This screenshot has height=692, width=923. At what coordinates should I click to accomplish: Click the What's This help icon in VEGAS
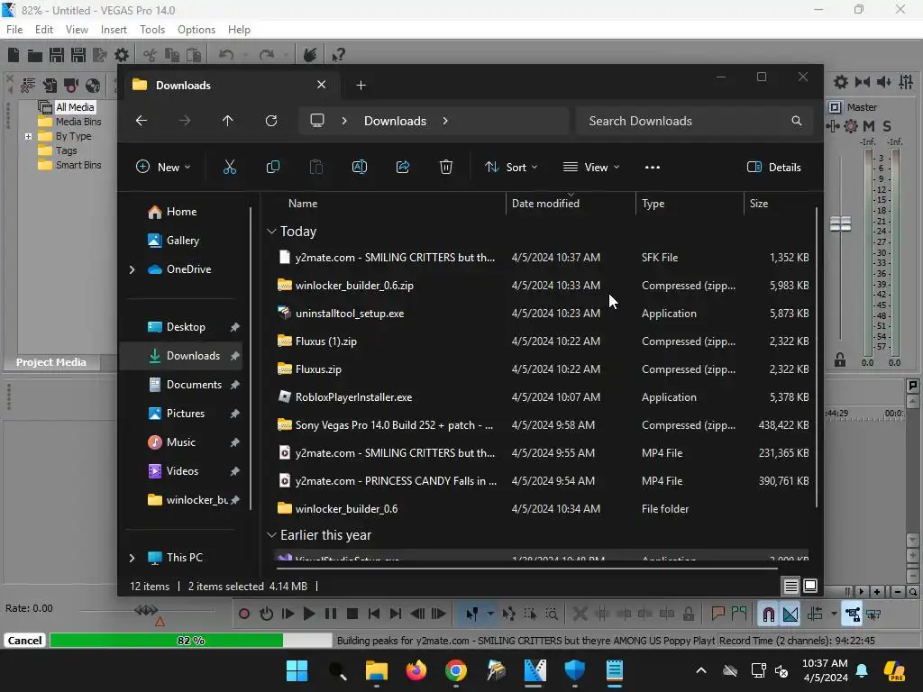pos(338,55)
